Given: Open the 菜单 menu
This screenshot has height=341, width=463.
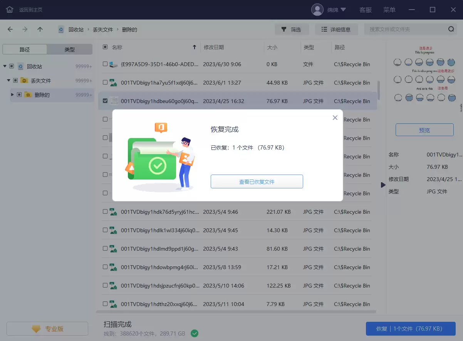Looking at the screenshot, I should pos(389,10).
